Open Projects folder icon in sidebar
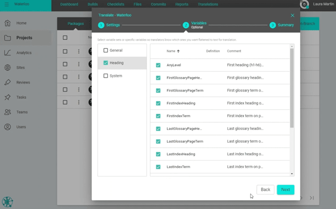Viewport: 336px width, 209px height. coord(8,38)
